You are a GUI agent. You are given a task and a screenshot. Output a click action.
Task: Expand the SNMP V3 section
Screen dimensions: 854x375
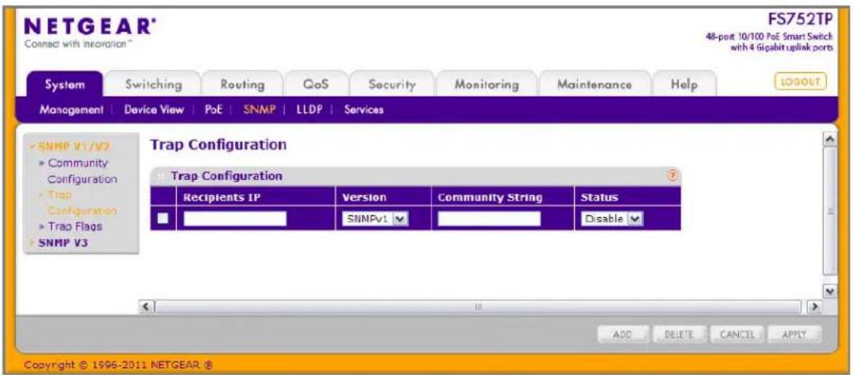pyautogui.click(x=59, y=244)
